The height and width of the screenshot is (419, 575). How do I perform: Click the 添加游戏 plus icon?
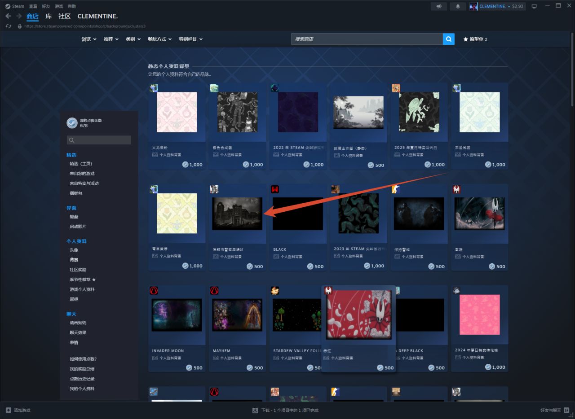click(x=9, y=410)
